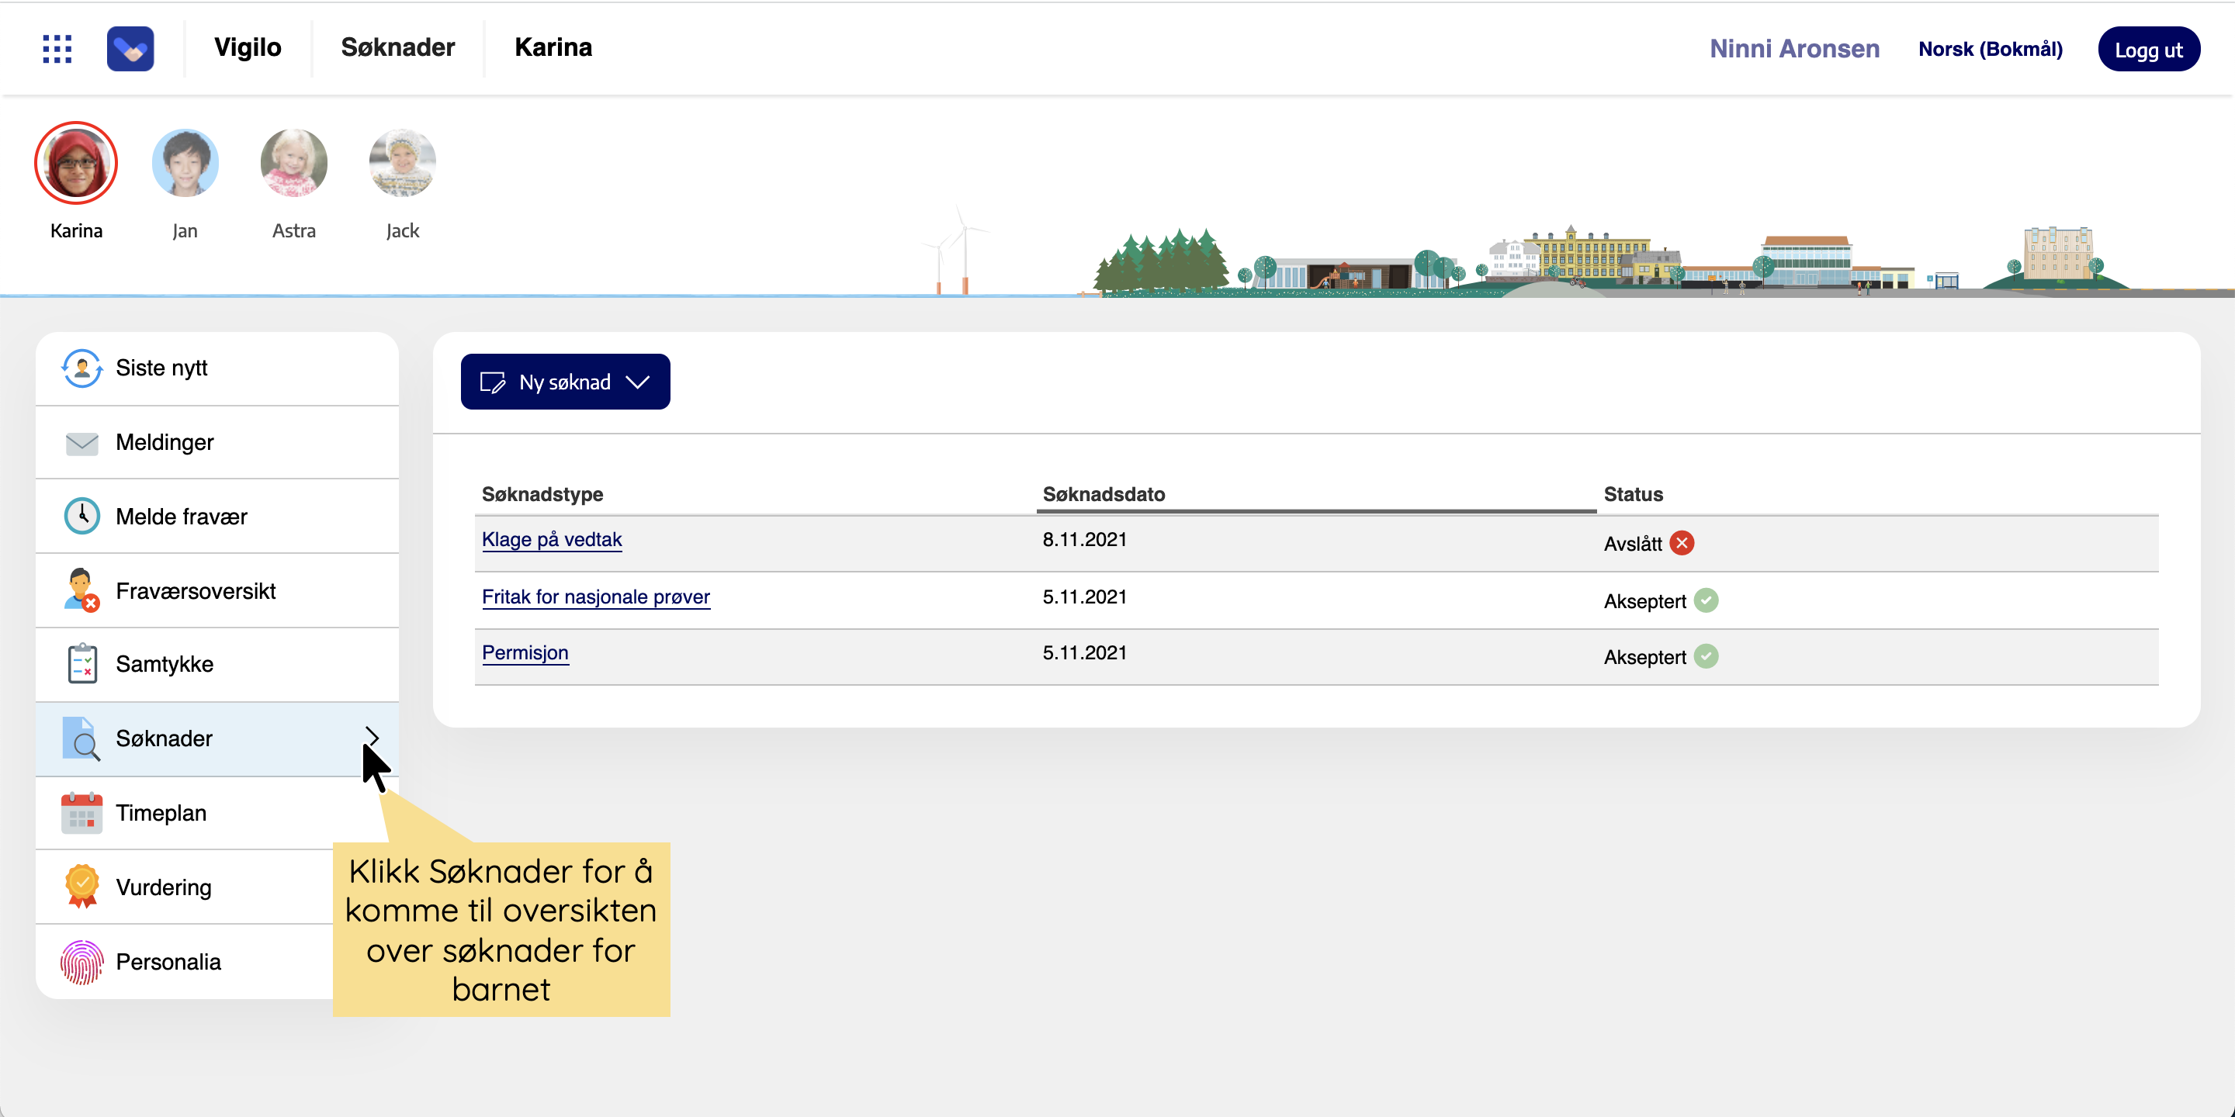
Task: Click the Siste nytt person icon
Action: pyautogui.click(x=81, y=368)
